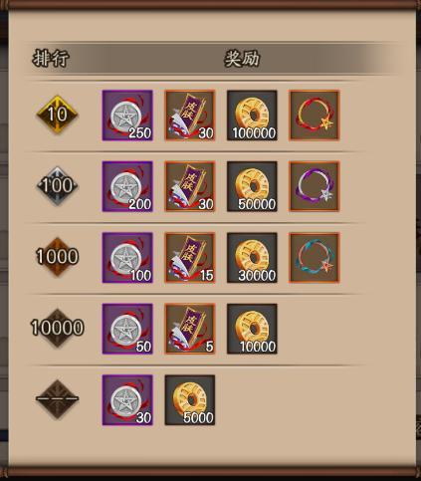Select the gold coin reward of 50000
Image resolution: width=421 pixels, height=481 pixels.
pyautogui.click(x=252, y=186)
